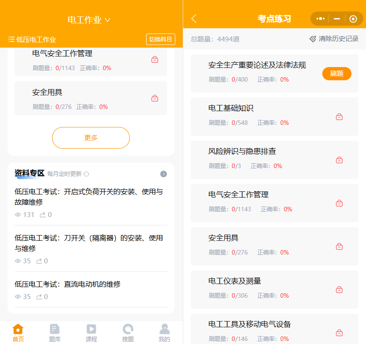Open the 题库 tab in bottom navigation

55,333
